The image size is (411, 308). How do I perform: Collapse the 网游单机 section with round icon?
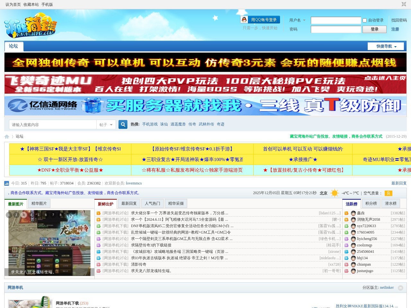(x=400, y=288)
